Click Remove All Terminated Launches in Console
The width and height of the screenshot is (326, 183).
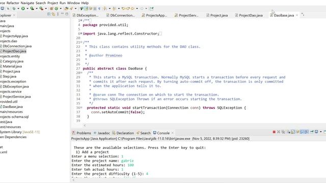(283, 132)
